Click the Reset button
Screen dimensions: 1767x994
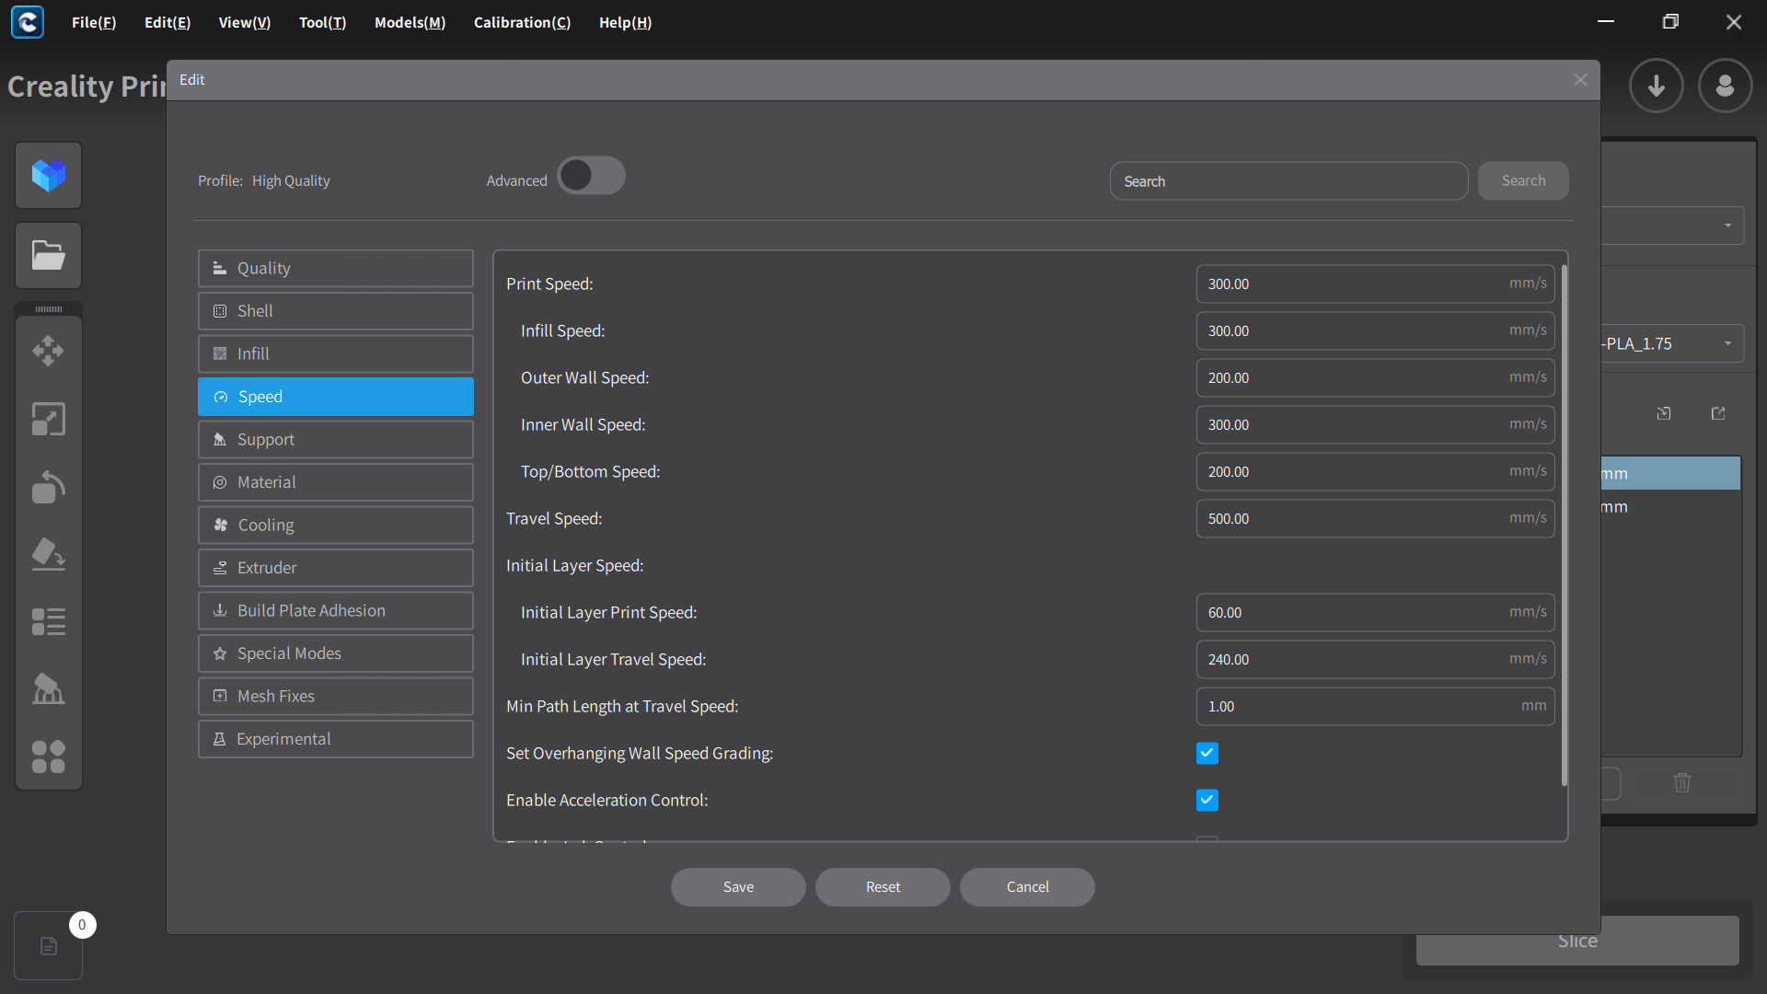[883, 887]
